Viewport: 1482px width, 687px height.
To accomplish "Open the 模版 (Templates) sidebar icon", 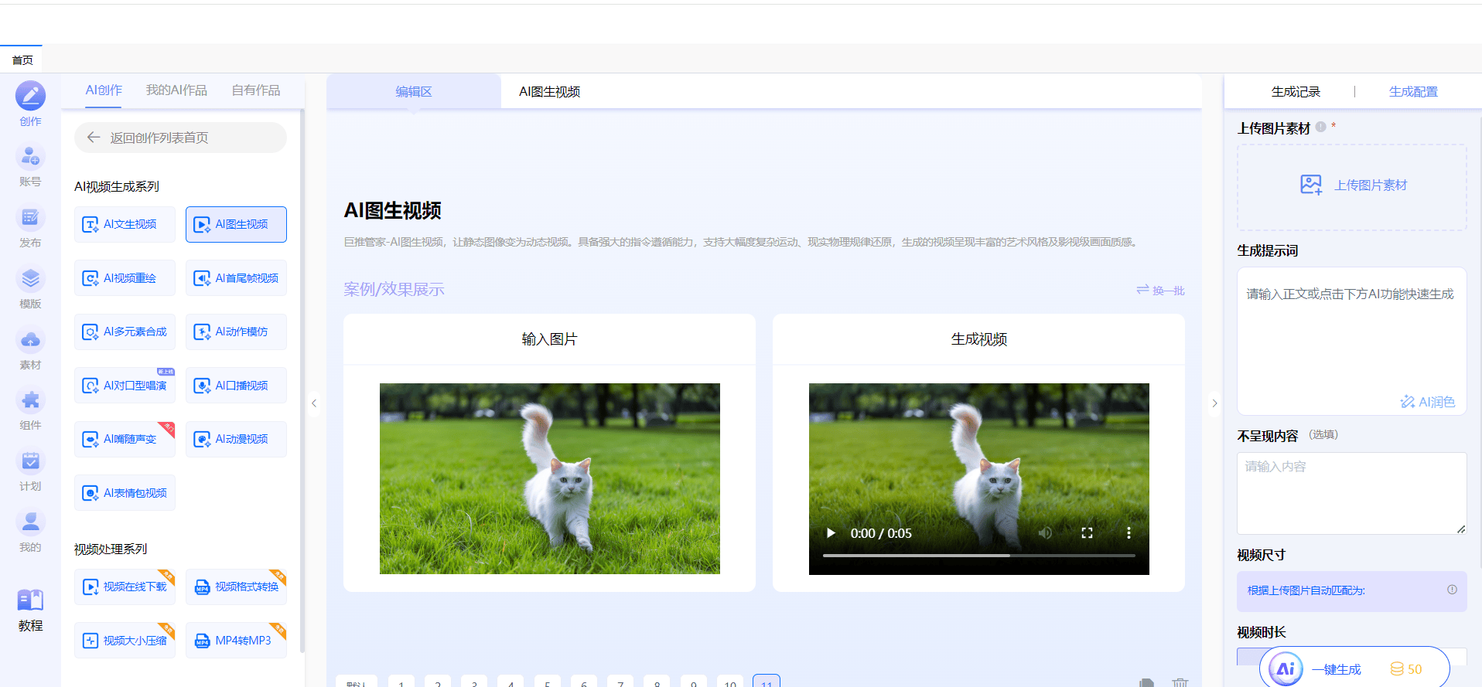I will [30, 279].
